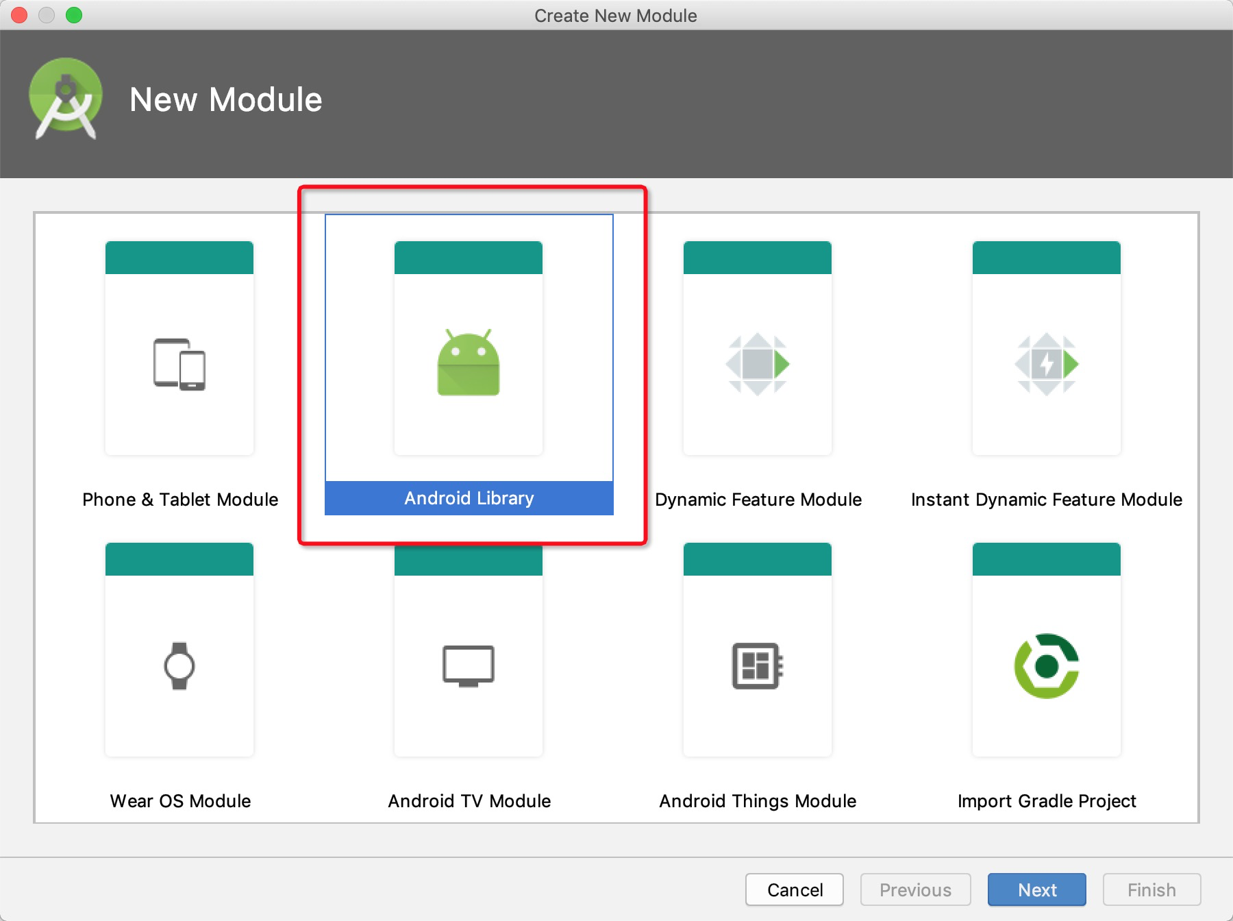Click the Import Gradle Project label
Image resolution: width=1233 pixels, height=921 pixels.
pyautogui.click(x=1047, y=801)
